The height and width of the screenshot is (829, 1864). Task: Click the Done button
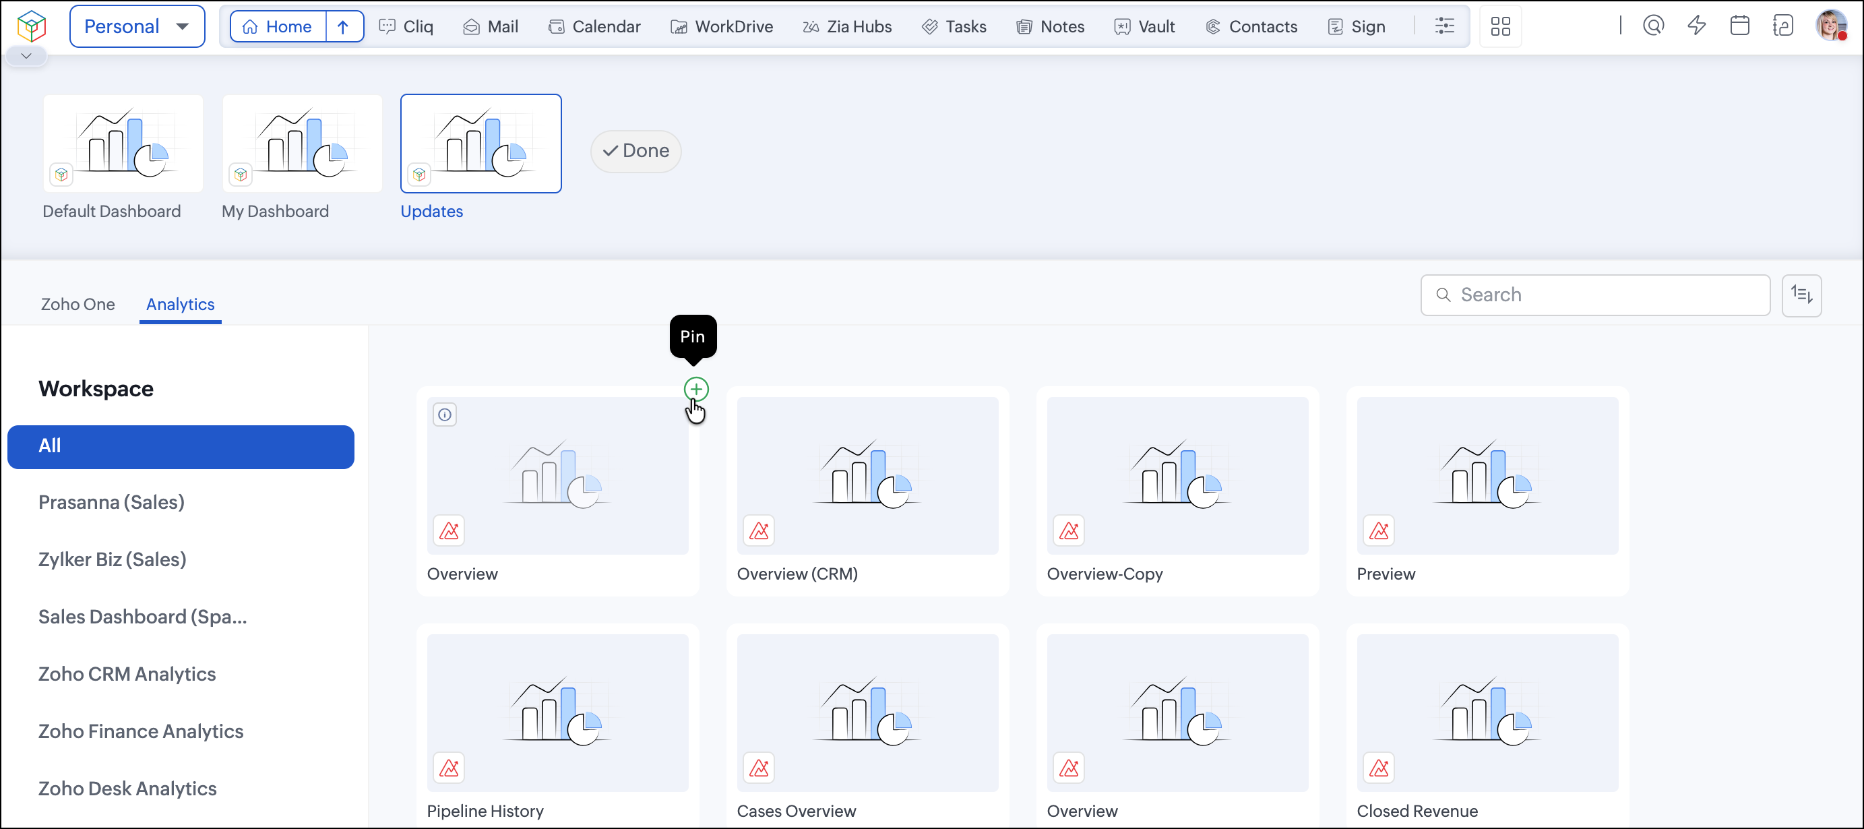point(636,150)
